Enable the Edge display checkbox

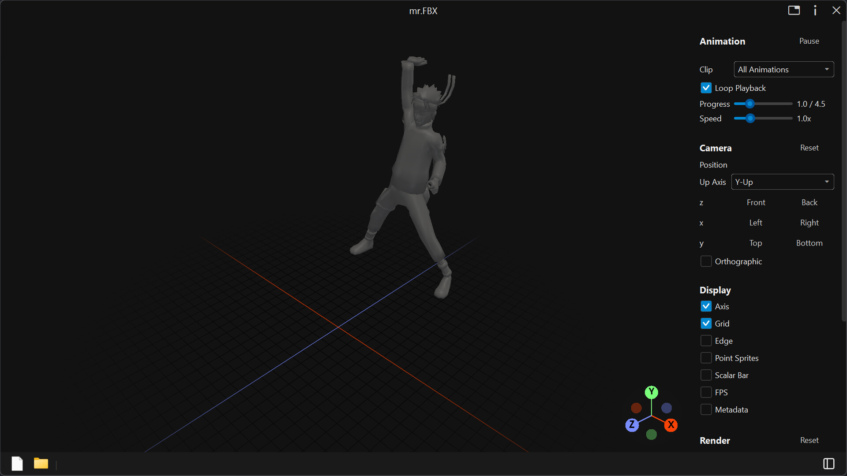pyautogui.click(x=706, y=341)
